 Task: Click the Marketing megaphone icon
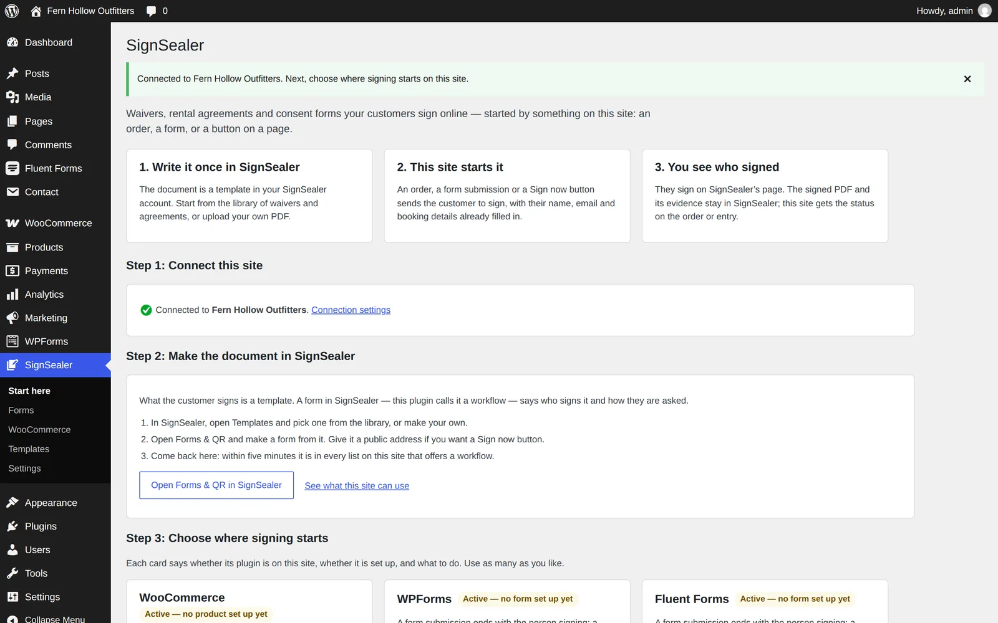(x=12, y=318)
